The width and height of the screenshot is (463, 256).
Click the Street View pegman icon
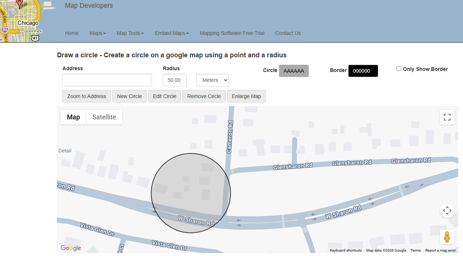(447, 237)
